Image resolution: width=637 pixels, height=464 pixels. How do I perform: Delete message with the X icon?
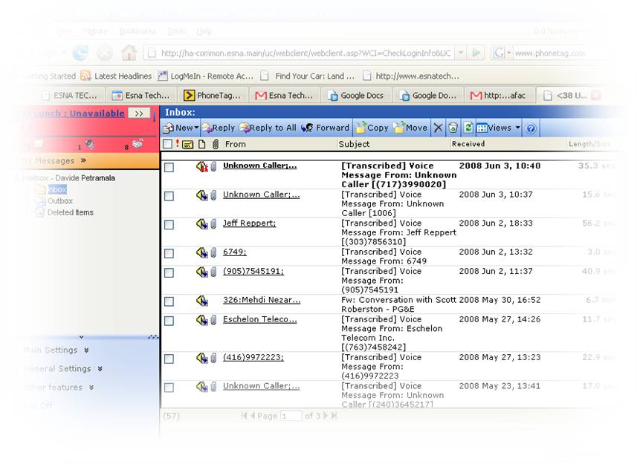(x=438, y=128)
